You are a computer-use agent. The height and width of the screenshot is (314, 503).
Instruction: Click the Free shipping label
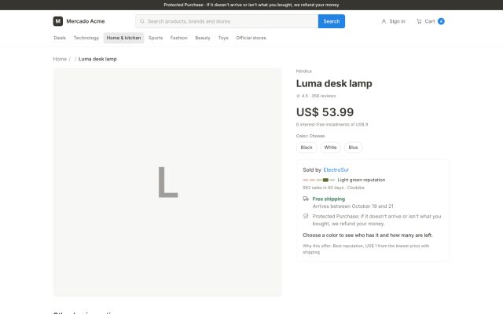(329, 199)
